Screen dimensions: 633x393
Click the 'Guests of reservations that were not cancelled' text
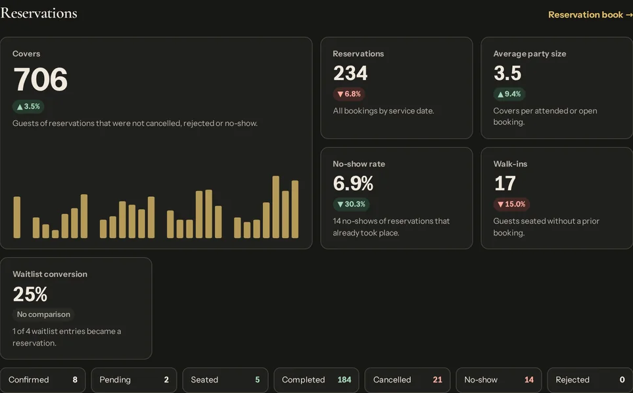pyautogui.click(x=135, y=123)
